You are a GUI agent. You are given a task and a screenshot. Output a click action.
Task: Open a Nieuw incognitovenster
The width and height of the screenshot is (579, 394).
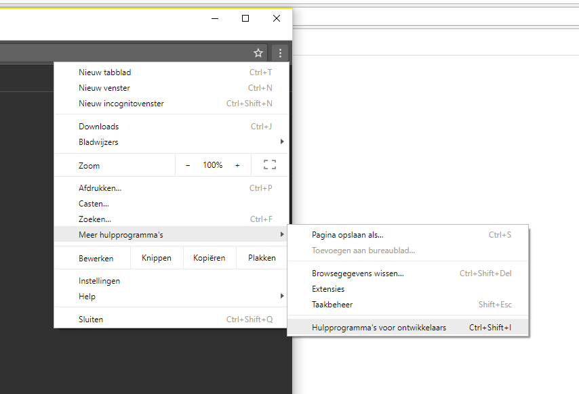point(172,104)
